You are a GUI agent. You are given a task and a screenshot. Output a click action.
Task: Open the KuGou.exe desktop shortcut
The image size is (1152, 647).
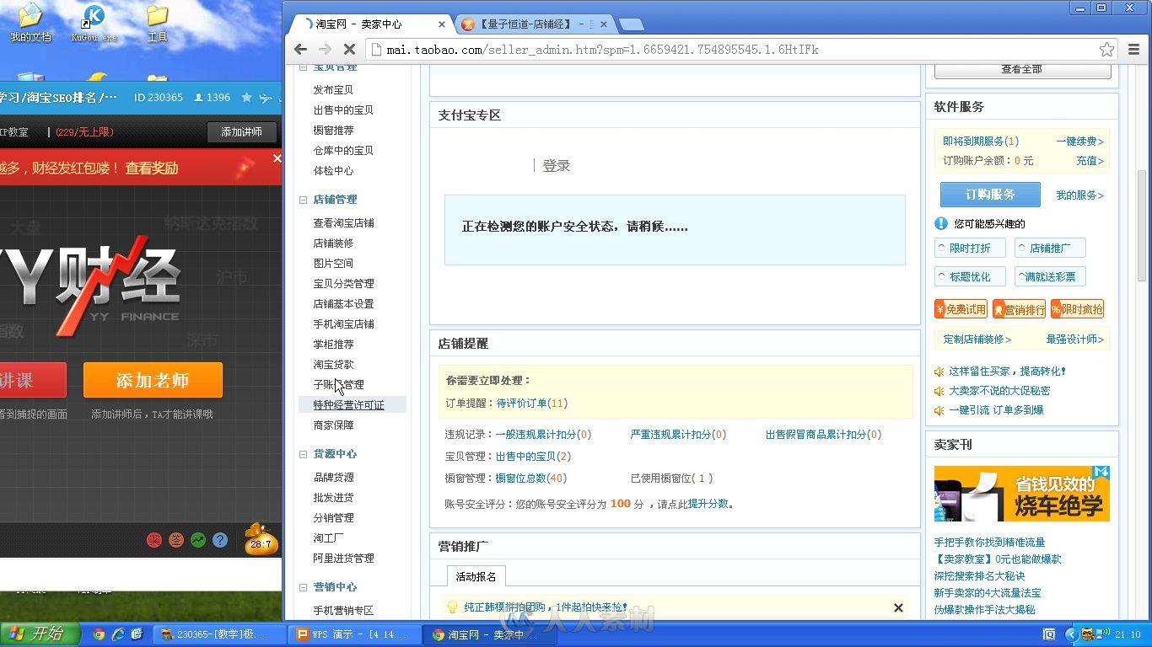94,23
